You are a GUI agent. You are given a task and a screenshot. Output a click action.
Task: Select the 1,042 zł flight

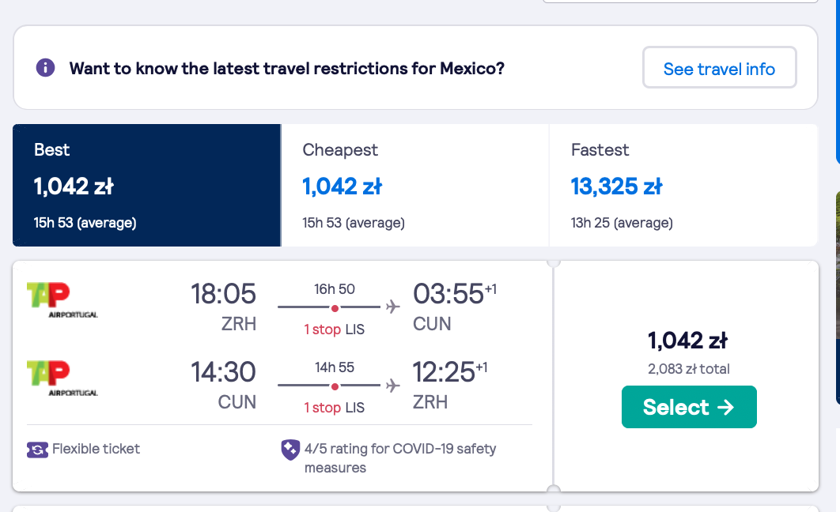689,407
